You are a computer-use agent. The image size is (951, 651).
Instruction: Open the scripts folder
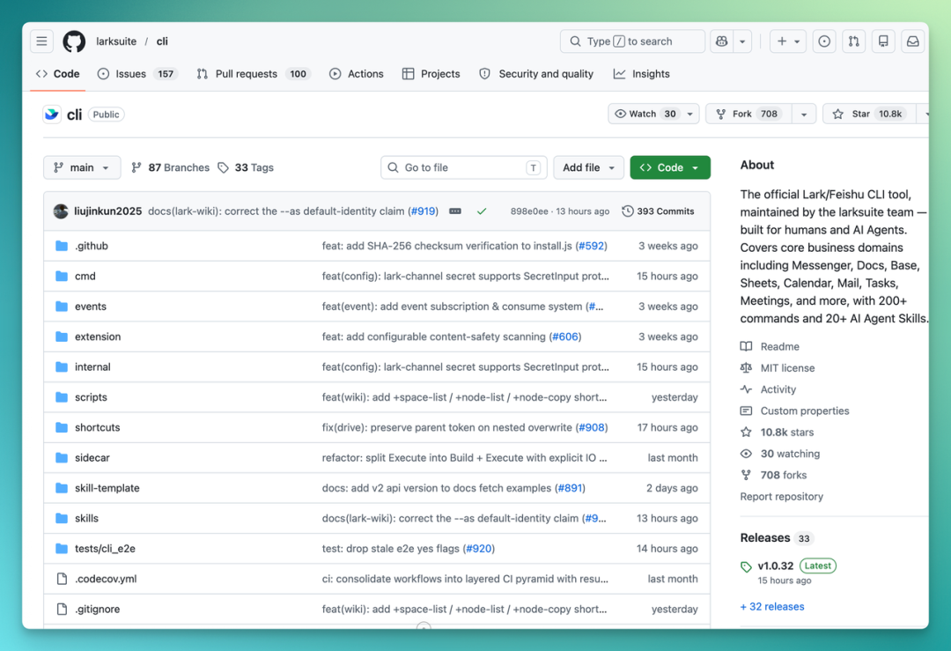point(91,397)
